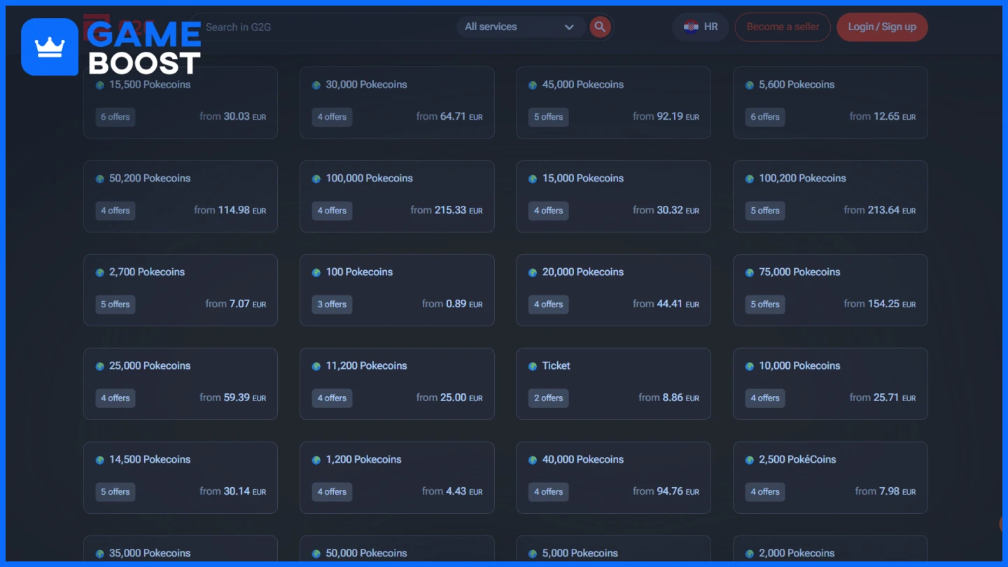Click the Login / Sign up button
Viewport: 1008px width, 567px height.
tap(881, 27)
